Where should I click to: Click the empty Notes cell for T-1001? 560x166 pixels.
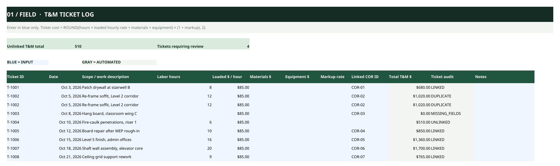[504, 87]
